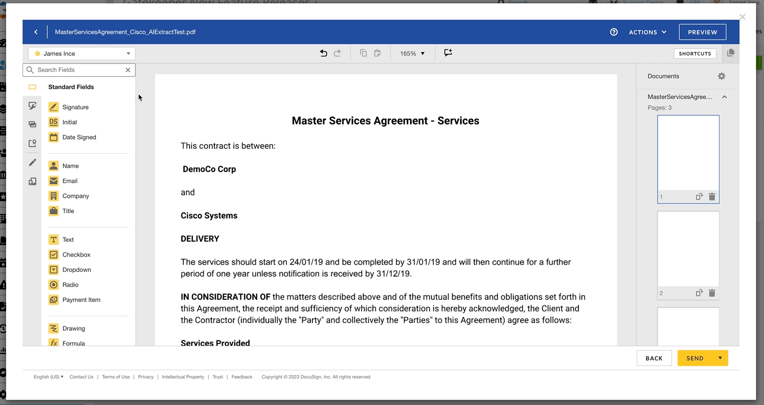Click the BACK button
764x405 pixels.
coord(654,358)
